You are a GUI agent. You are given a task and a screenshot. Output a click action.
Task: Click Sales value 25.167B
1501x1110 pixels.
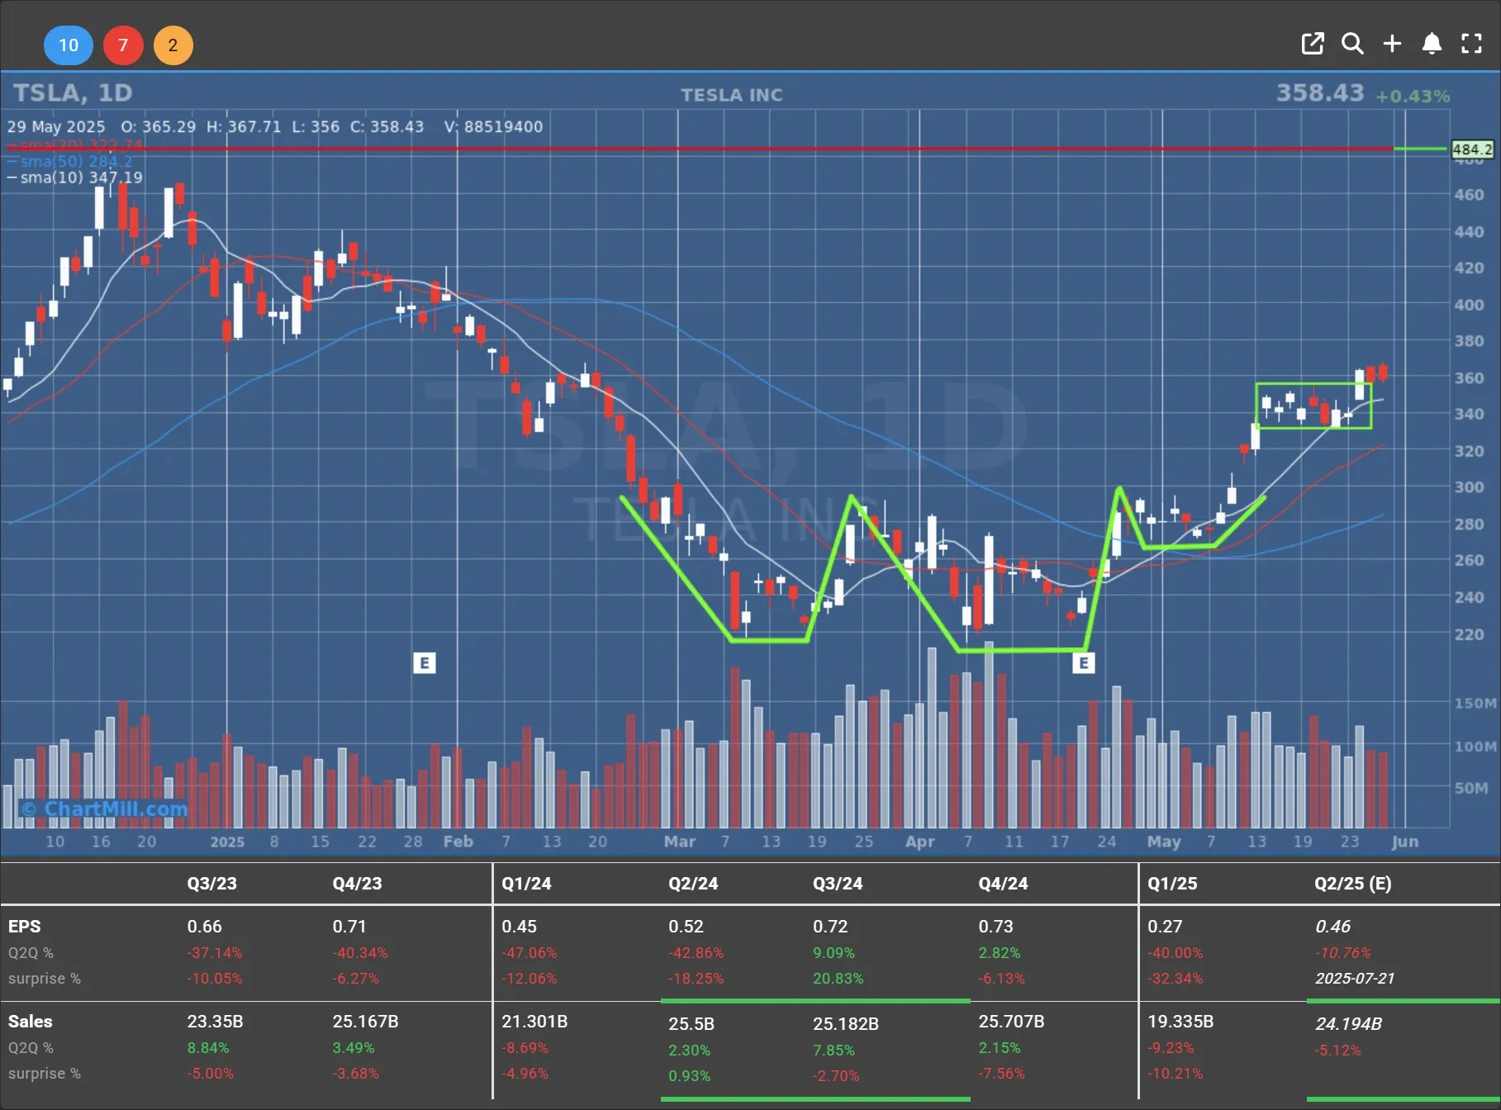coord(365,1022)
